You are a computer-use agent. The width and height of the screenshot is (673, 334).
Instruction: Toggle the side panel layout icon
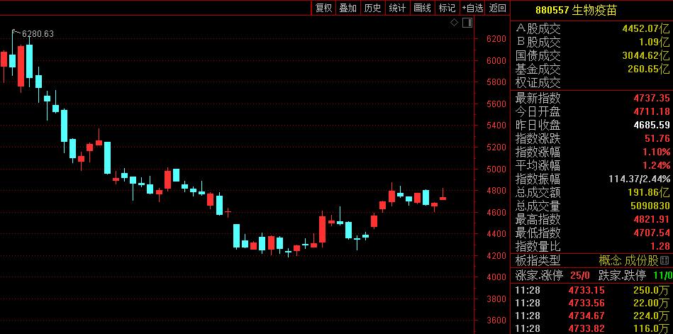pos(467,23)
